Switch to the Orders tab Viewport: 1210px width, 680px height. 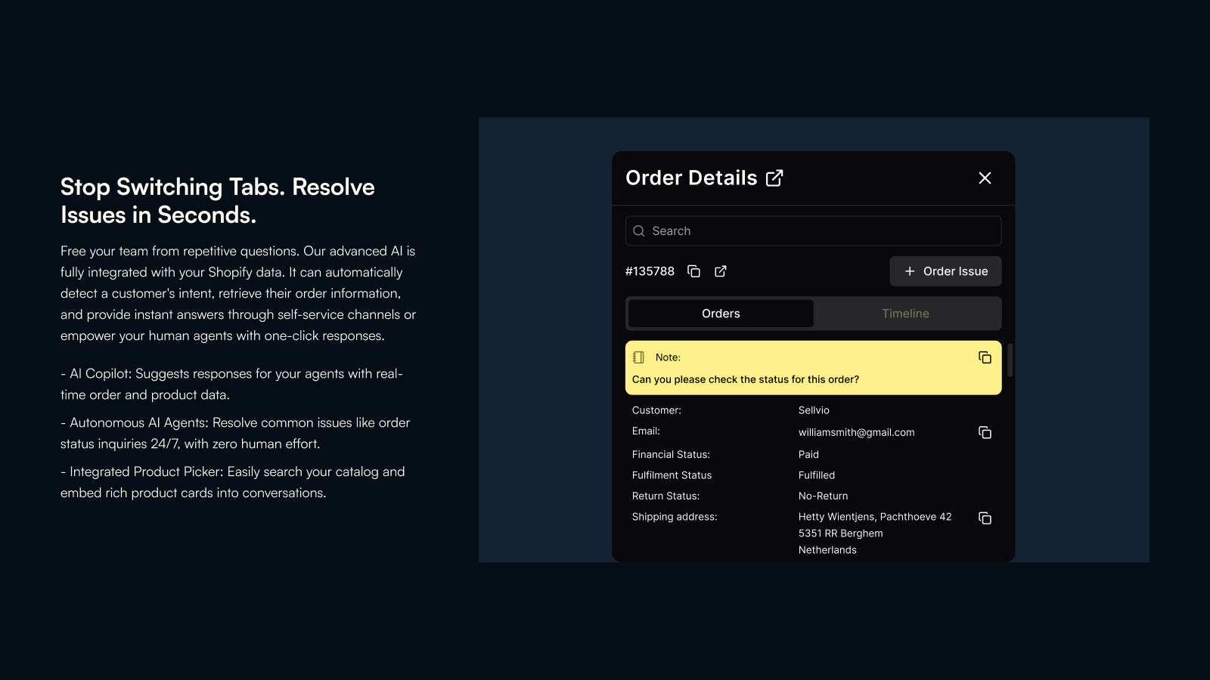[721, 314]
